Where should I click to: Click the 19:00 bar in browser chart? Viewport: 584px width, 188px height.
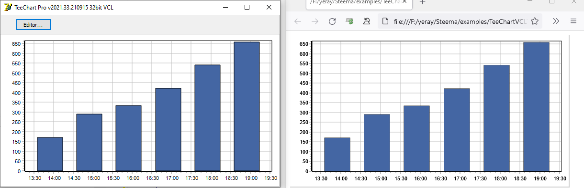537,107
